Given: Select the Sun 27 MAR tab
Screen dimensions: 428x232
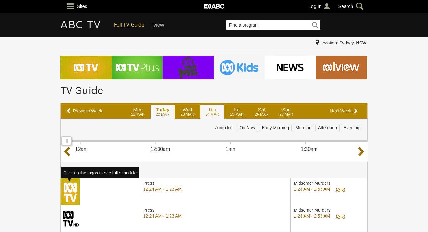Looking at the screenshot, I should click(x=286, y=111).
